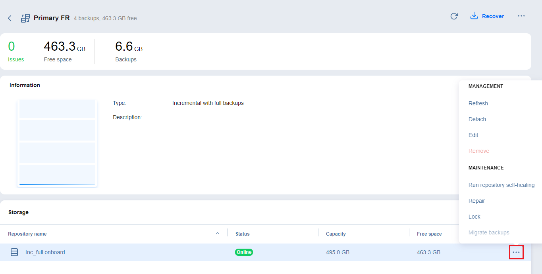
Task: Click the back arrow beside Primary FR
Action: [x=10, y=18]
